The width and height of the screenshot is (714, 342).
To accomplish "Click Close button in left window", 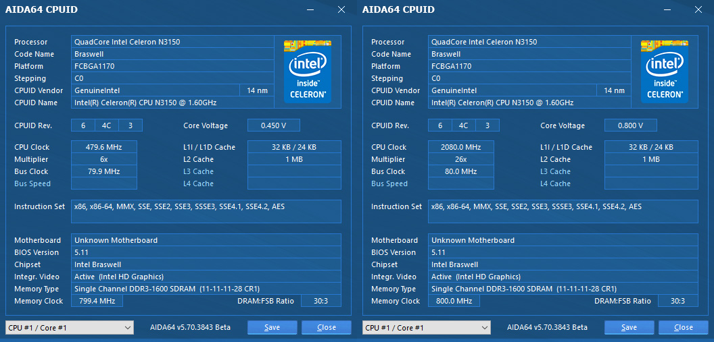I will pyautogui.click(x=327, y=327).
